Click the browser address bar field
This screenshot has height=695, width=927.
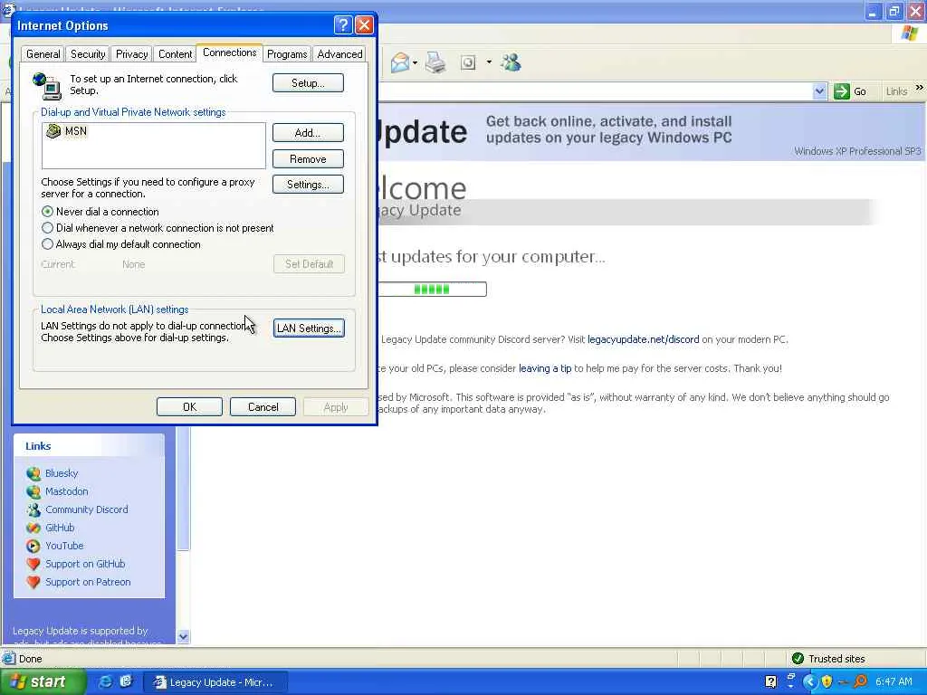click(x=594, y=91)
